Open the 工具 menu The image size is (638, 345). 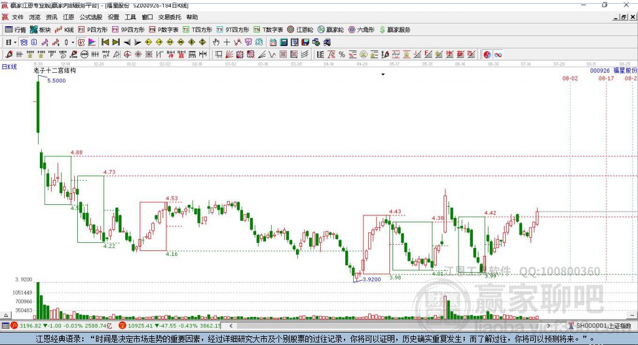click(130, 17)
